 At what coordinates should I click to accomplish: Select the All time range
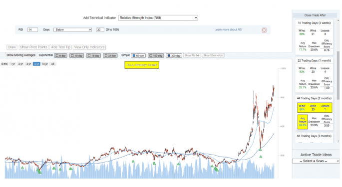click(x=52, y=64)
